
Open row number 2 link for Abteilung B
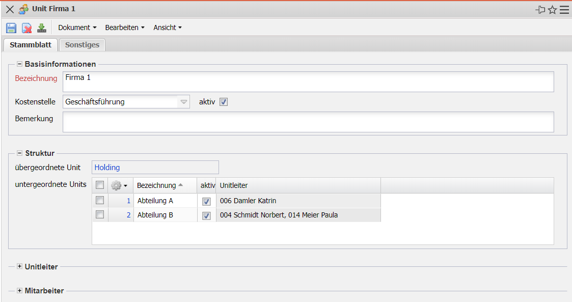click(128, 215)
